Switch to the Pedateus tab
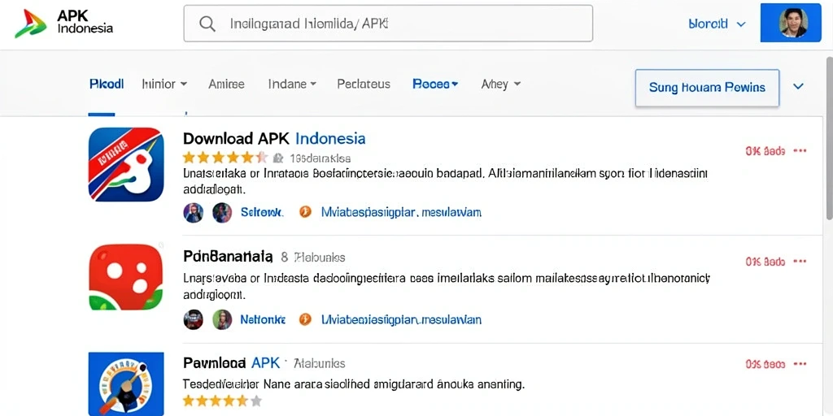 (x=364, y=84)
